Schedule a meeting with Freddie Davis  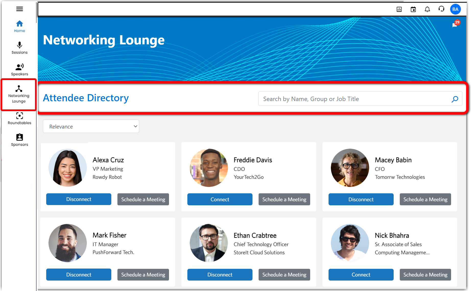click(x=284, y=199)
